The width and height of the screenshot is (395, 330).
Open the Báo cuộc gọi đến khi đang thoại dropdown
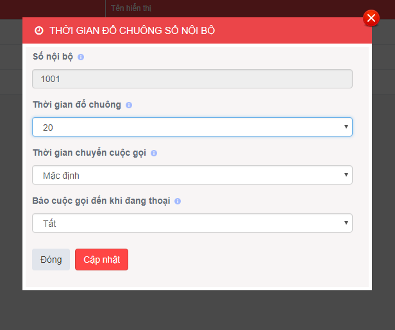(192, 223)
